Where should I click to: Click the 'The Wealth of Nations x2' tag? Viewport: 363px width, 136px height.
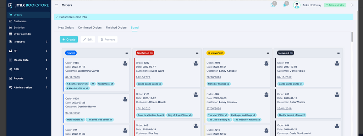coord(247,120)
